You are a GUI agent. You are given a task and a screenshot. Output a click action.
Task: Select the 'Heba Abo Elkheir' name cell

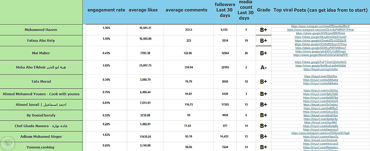[41, 67]
